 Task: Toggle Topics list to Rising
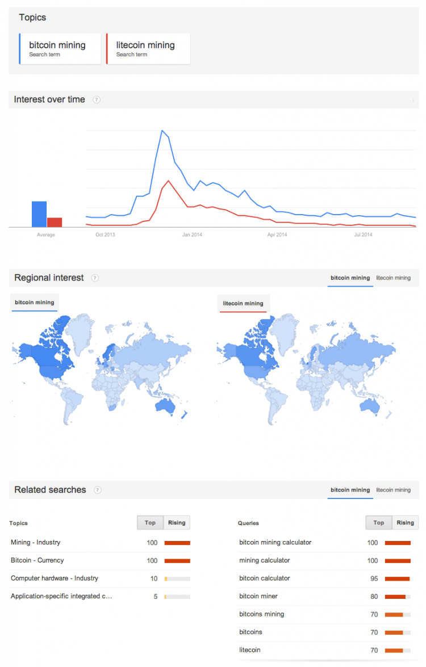click(177, 523)
